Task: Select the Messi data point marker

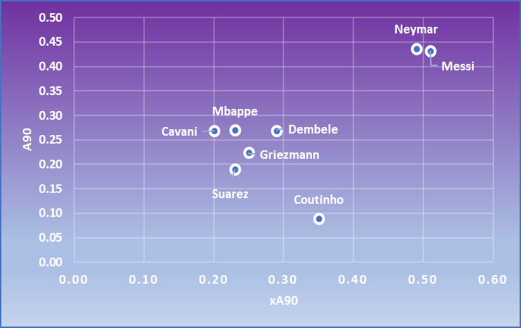Action: coord(431,51)
